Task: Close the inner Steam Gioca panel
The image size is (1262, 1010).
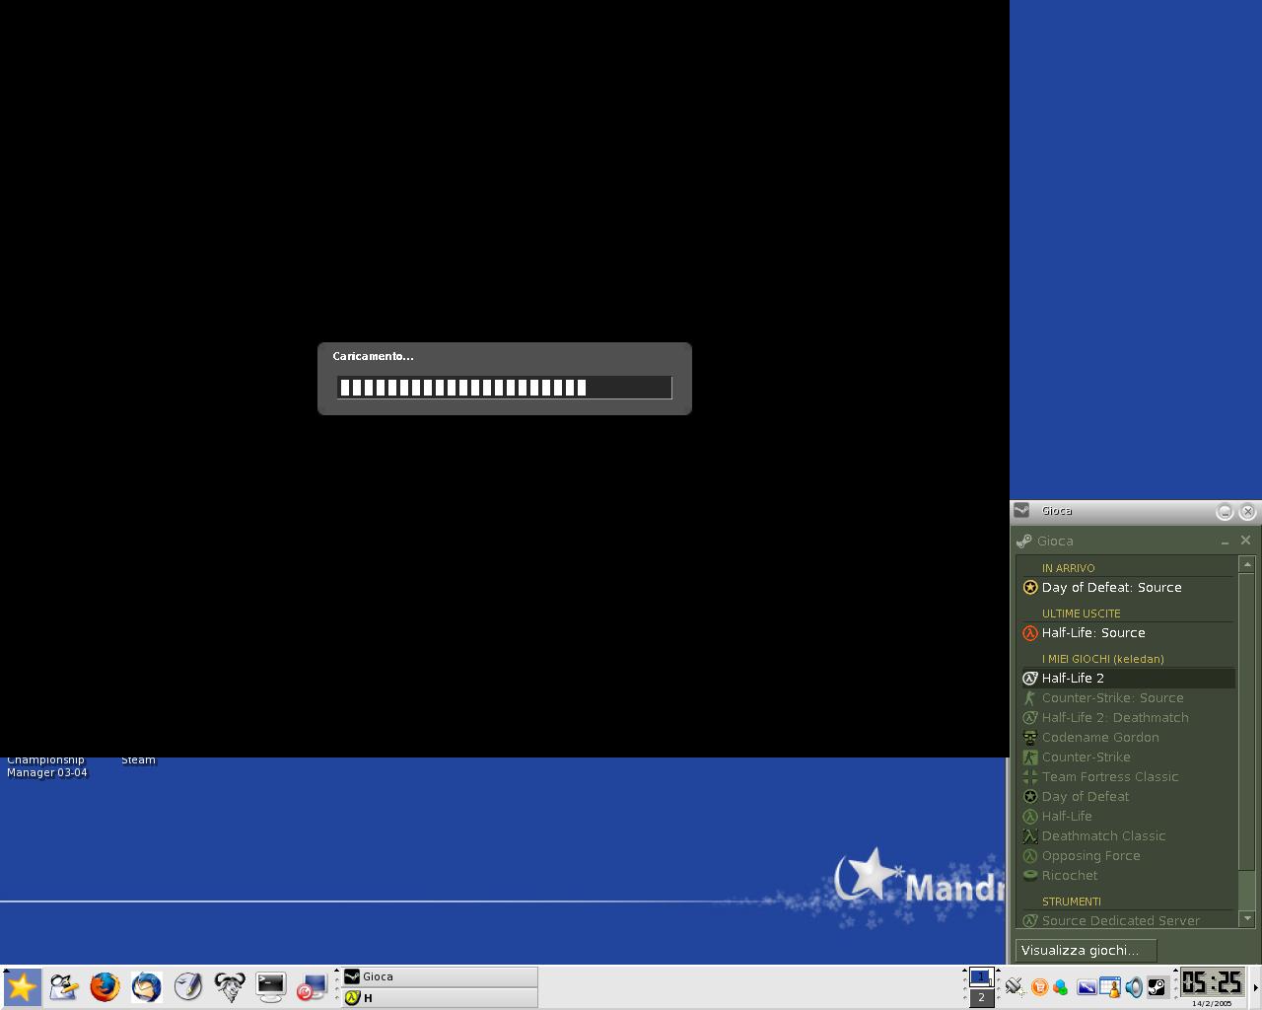Action: [x=1245, y=541]
